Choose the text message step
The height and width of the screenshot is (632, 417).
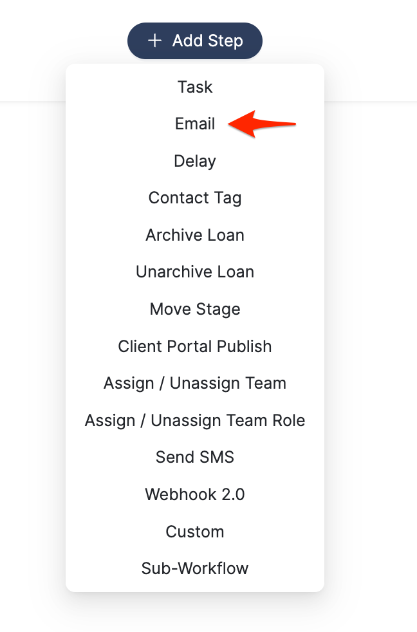point(195,458)
